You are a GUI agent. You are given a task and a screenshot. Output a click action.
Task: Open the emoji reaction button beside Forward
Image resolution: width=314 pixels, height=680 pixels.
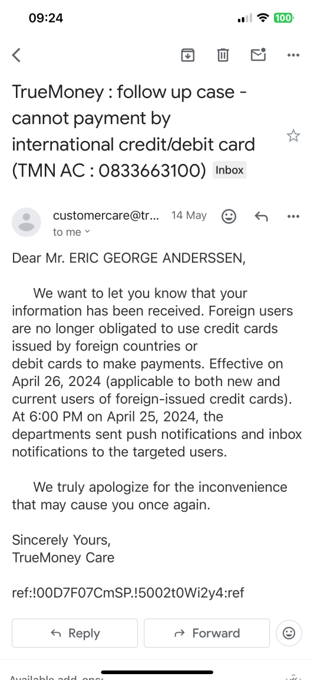[x=289, y=633]
